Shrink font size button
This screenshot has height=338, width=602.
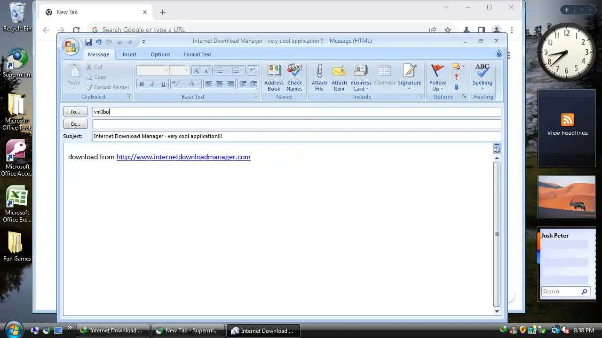[207, 70]
